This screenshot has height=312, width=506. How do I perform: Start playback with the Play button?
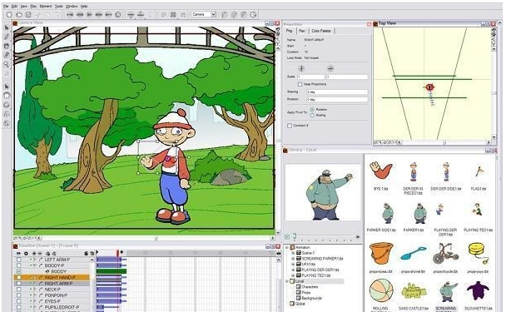coord(89,14)
